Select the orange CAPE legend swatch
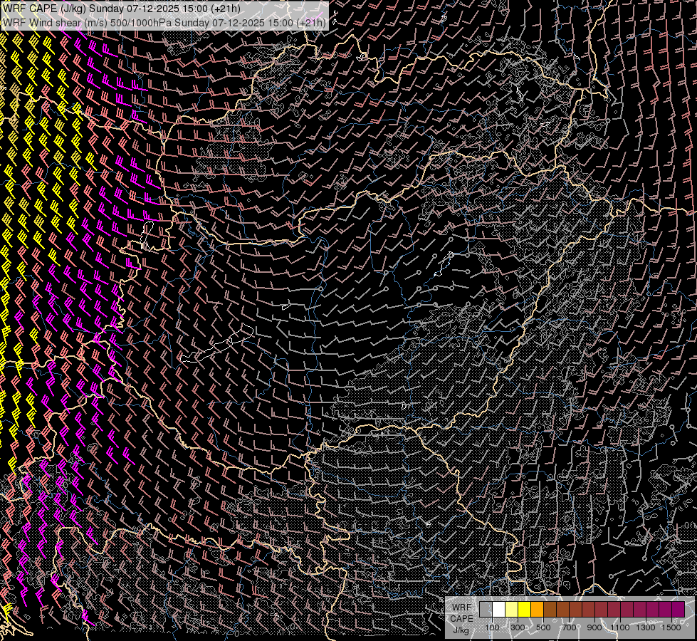 (537, 609)
